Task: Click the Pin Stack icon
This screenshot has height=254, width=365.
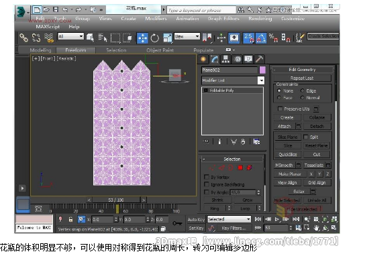Action: (206, 141)
